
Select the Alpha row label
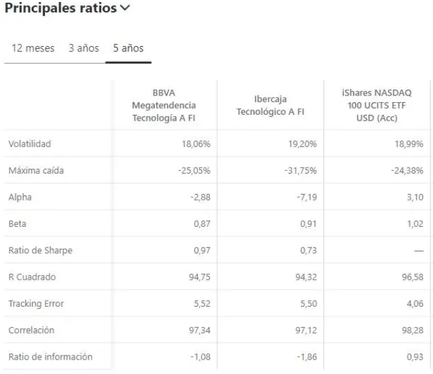[20, 197]
